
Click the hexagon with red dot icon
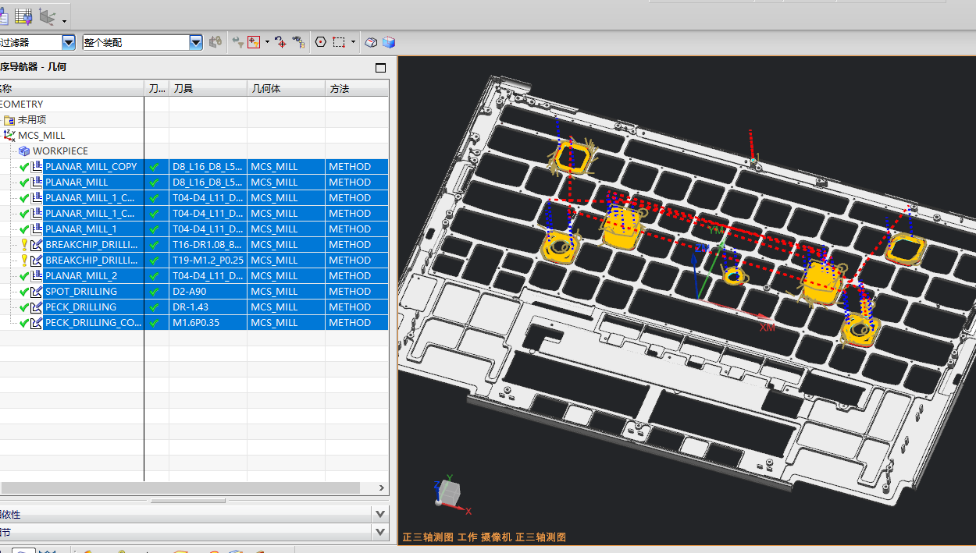(320, 42)
